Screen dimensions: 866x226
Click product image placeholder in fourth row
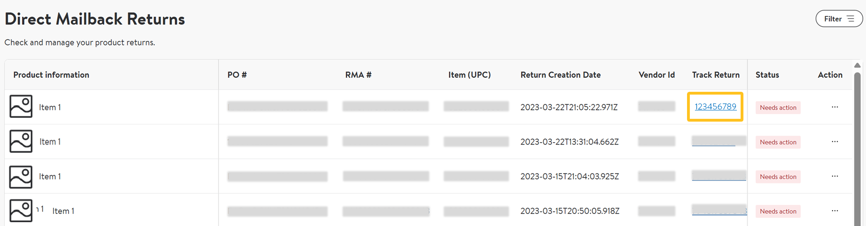point(21,211)
